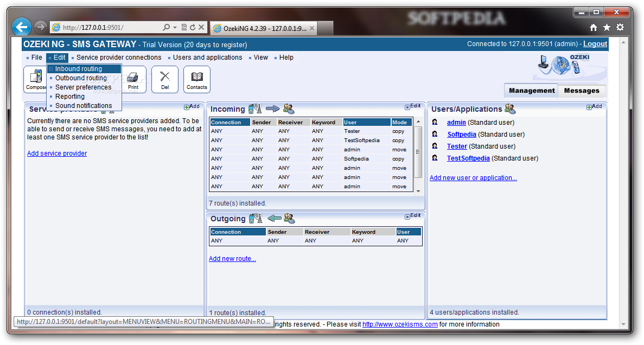Image resolution: width=644 pixels, height=345 pixels.
Task: Open the Tester user link
Action: point(457,146)
